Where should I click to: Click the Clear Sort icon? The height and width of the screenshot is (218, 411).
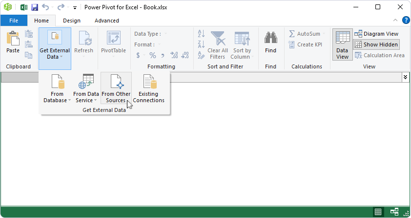(201, 55)
